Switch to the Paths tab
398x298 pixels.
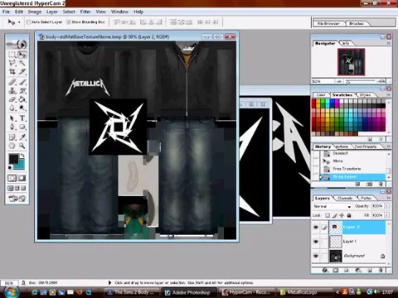(366, 198)
